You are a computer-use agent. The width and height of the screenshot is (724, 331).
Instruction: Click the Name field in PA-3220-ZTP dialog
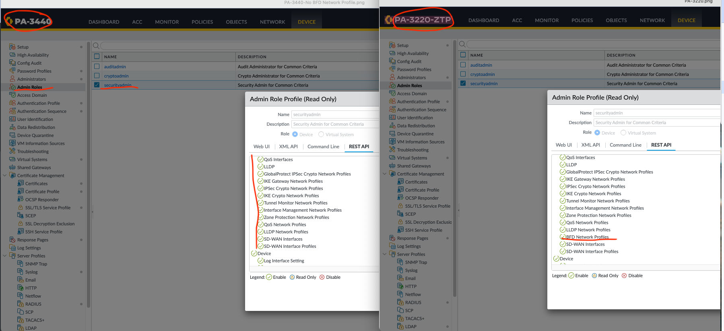[x=657, y=113]
